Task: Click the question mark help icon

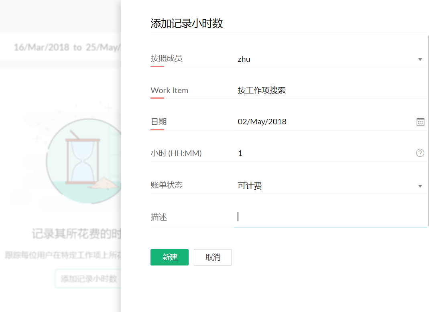Action: click(420, 153)
